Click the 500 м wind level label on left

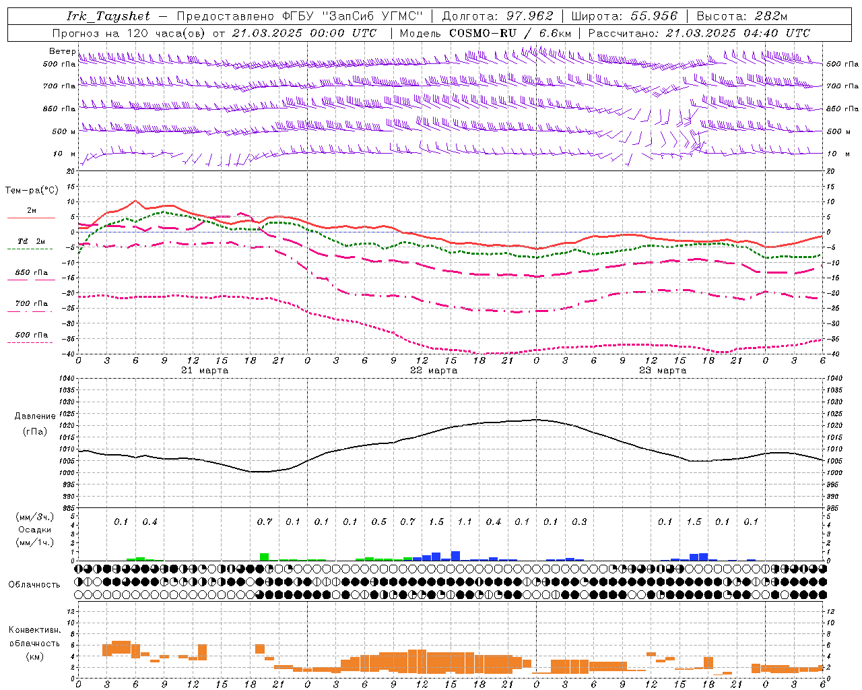tap(64, 131)
